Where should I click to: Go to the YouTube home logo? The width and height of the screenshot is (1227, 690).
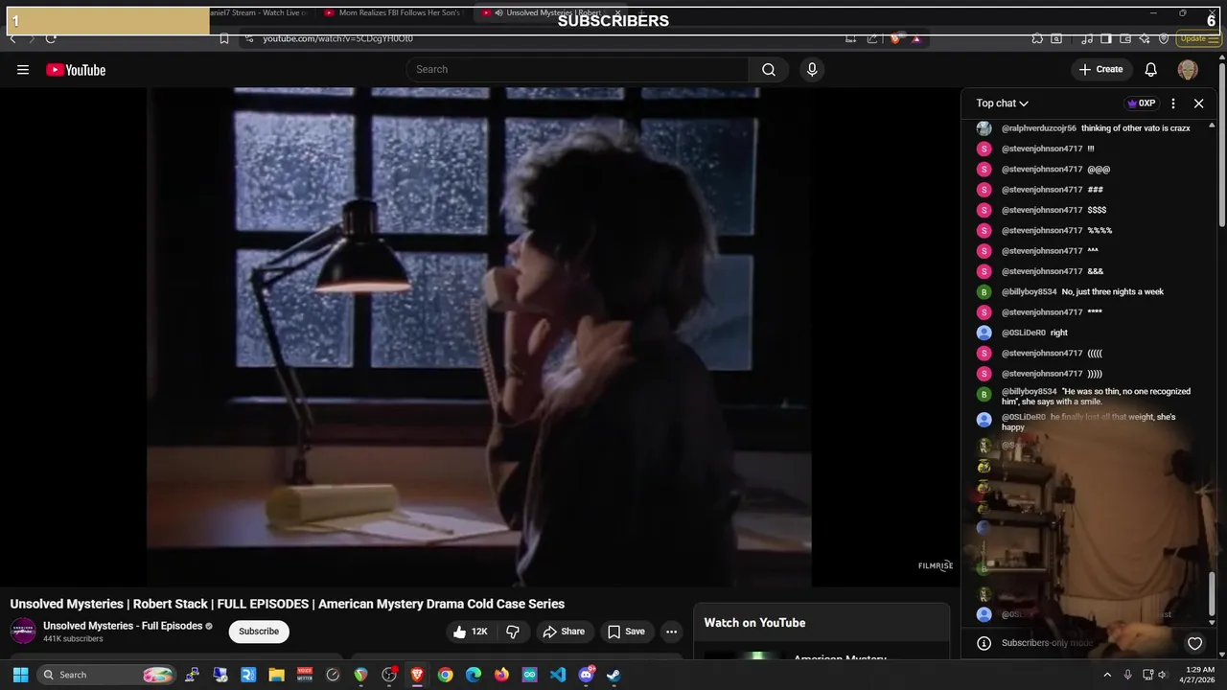tap(76, 70)
